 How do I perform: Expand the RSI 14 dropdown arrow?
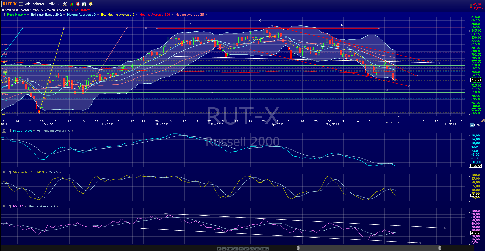pyautogui.click(x=26, y=207)
